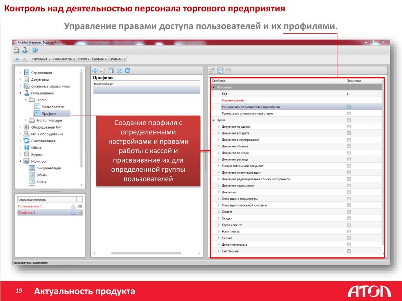Expand the Справочники tree node

tap(20, 73)
